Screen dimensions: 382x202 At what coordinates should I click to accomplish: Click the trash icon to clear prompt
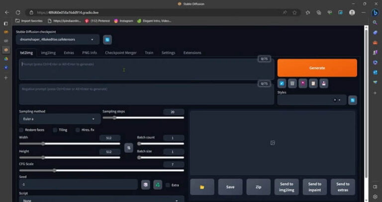(292, 83)
